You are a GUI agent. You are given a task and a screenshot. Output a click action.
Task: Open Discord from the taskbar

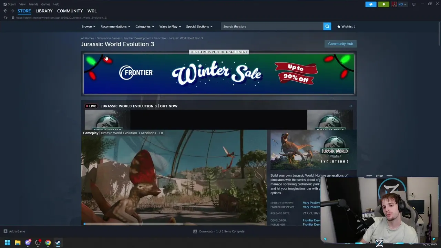[28, 242]
